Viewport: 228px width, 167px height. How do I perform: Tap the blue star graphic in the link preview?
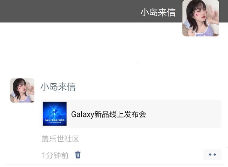tap(55, 111)
